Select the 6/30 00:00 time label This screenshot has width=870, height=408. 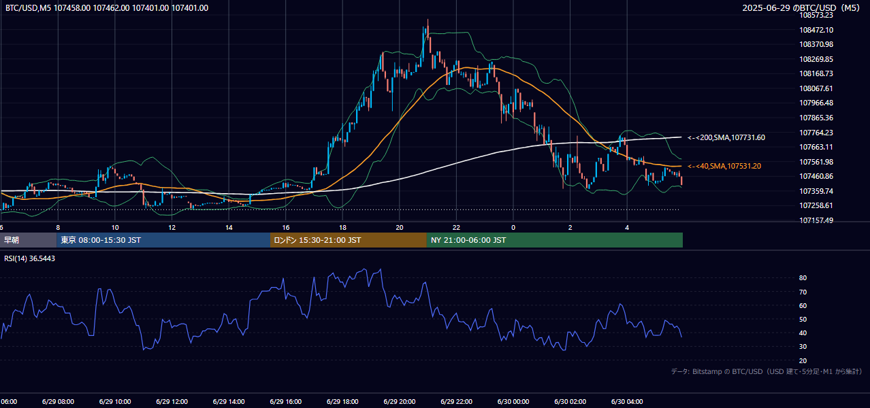(513, 401)
